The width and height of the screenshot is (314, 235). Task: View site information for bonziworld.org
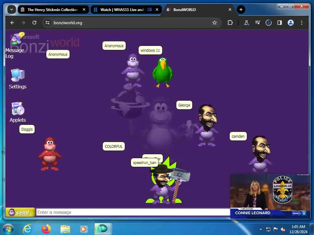tap(48, 23)
